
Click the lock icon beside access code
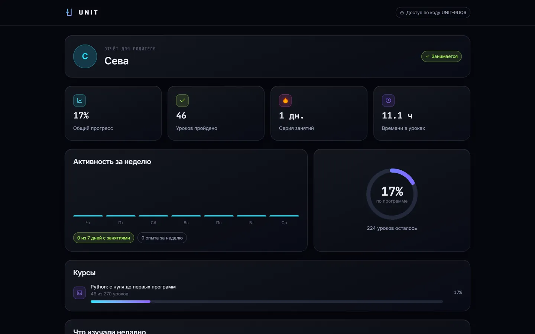(402, 13)
